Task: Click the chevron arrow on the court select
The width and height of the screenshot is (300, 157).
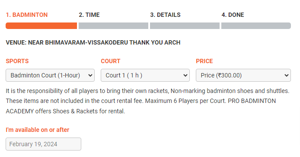Action: click(185, 75)
